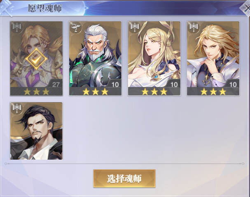Click level 27 badge on the first card
This screenshot has width=250, height=197.
coord(56,84)
